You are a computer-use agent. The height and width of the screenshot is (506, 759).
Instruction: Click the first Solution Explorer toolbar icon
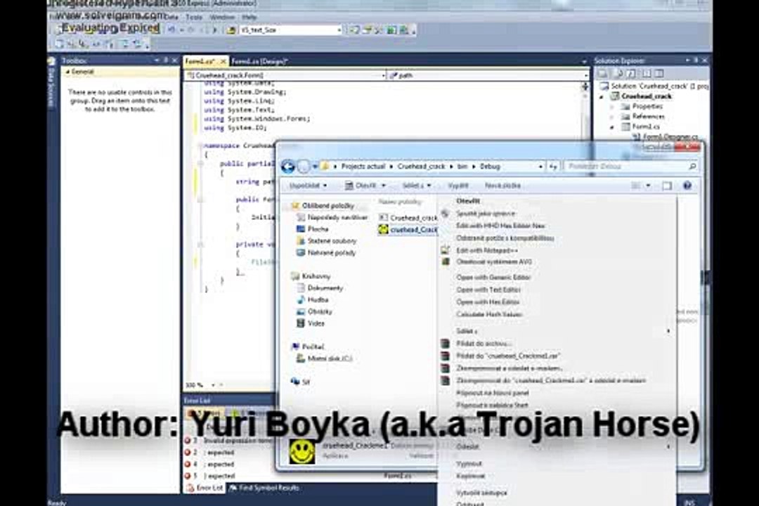(x=604, y=74)
